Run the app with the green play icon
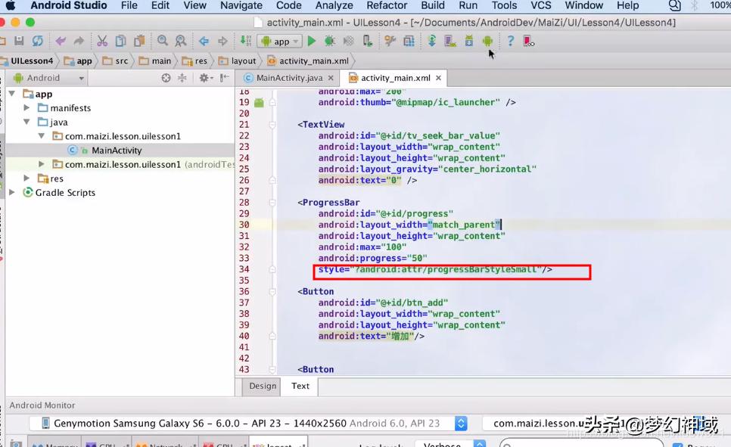731x447 pixels. tap(312, 42)
